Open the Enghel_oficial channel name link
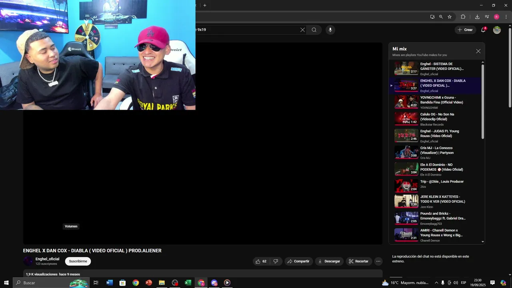 [x=47, y=259]
